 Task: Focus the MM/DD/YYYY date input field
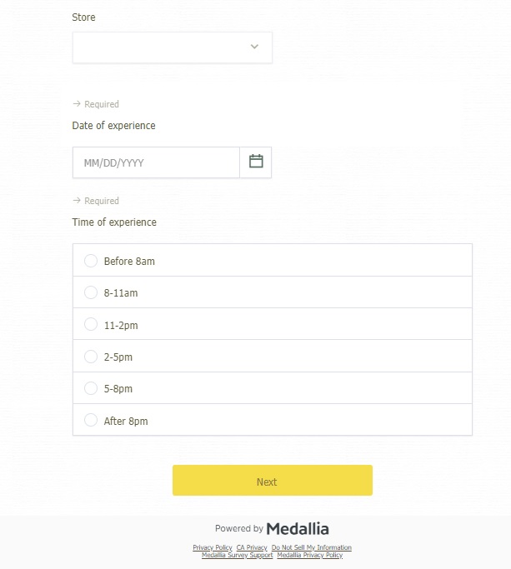[x=156, y=162]
